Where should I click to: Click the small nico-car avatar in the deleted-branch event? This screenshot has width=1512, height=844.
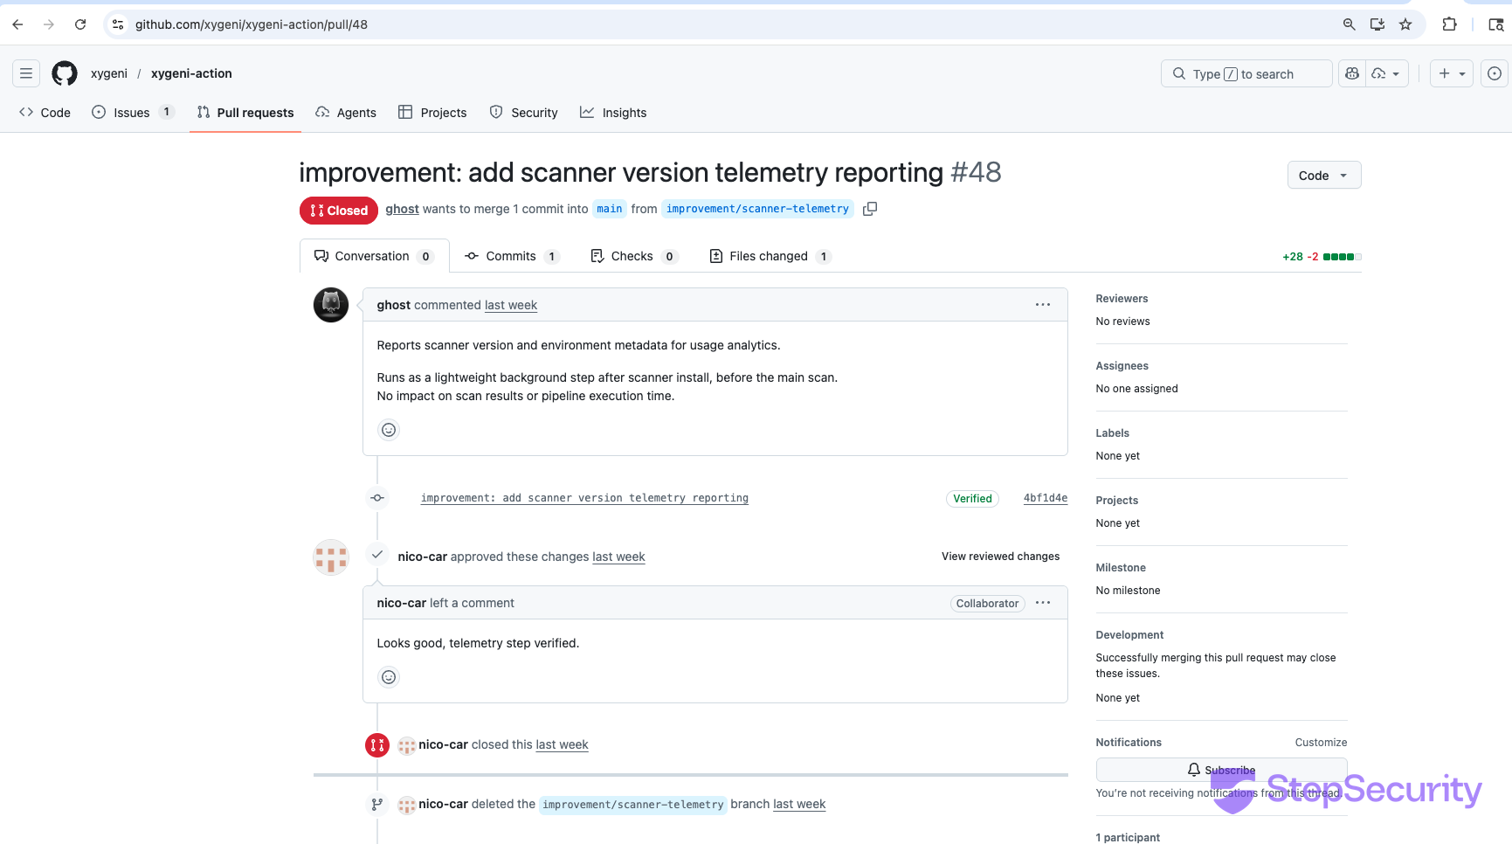407,805
